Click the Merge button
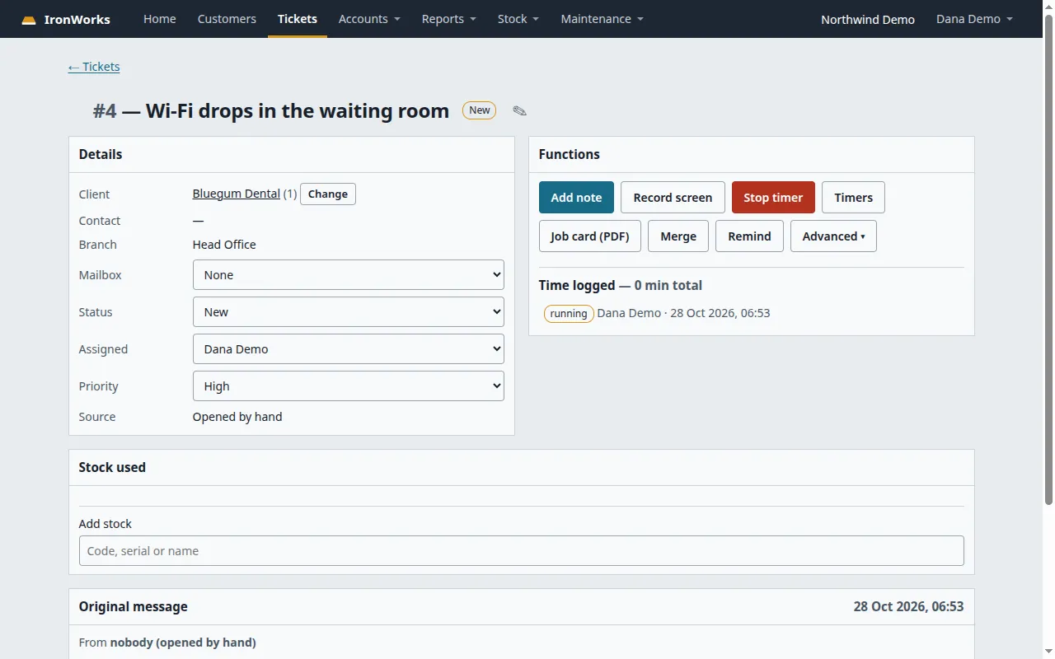The height and width of the screenshot is (659, 1055). point(678,236)
